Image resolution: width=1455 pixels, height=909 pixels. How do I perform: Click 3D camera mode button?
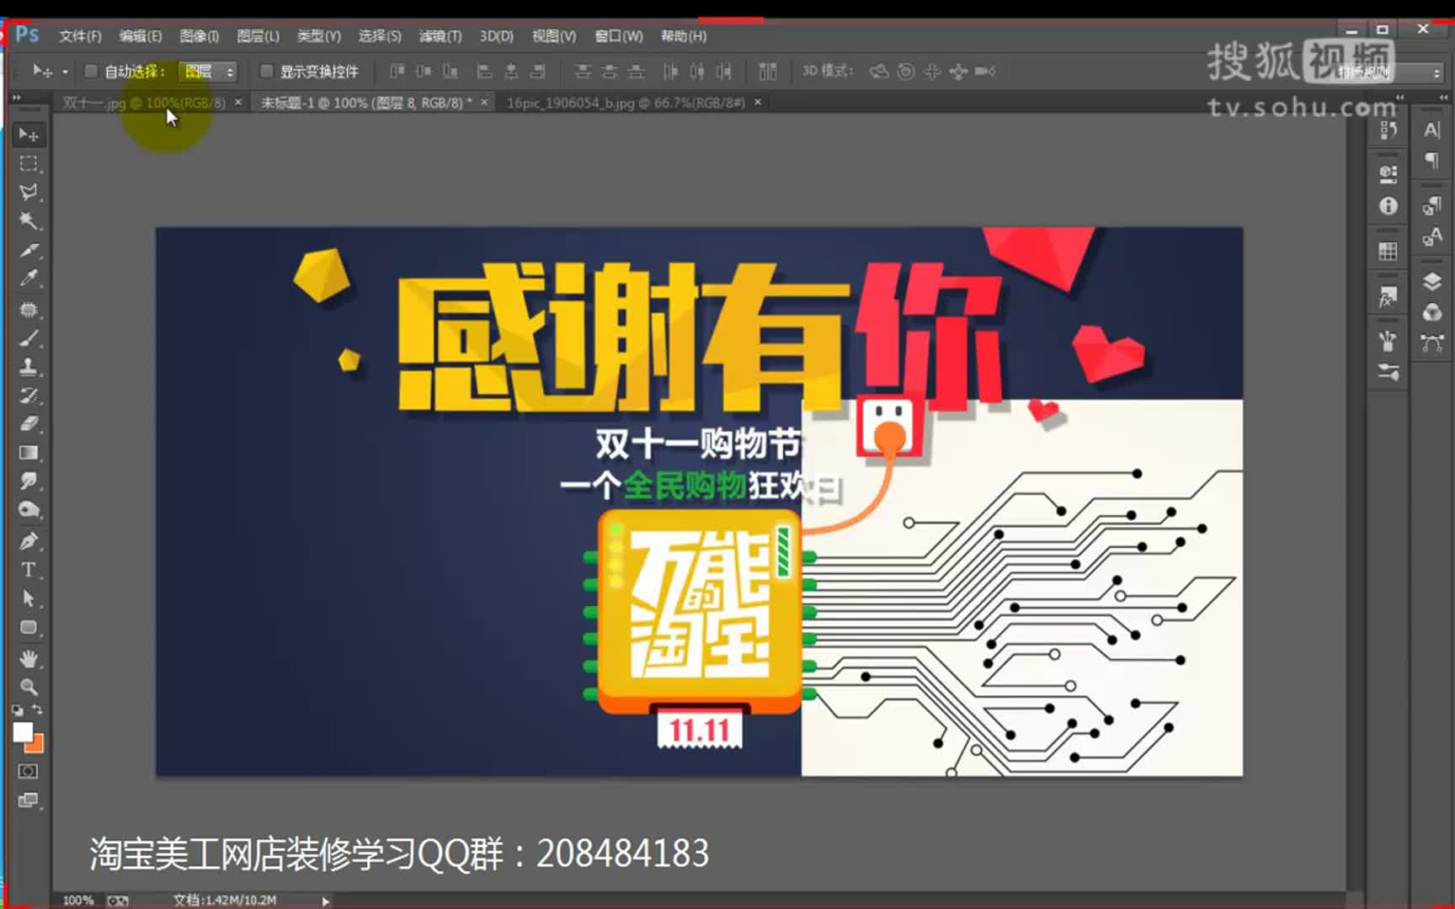pyautogui.click(x=986, y=72)
